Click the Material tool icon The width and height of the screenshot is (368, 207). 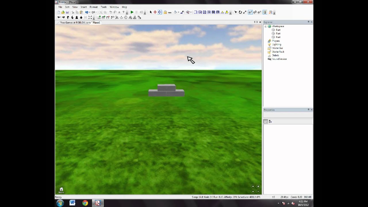point(187,12)
